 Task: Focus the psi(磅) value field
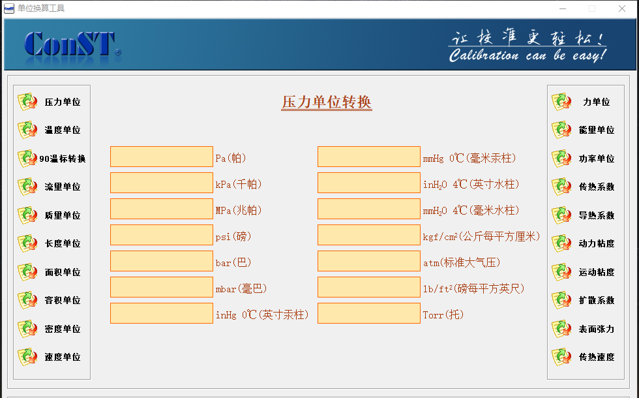pos(162,235)
